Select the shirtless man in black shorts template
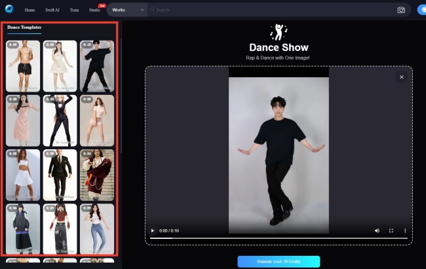The height and width of the screenshot is (269, 426). point(23,66)
